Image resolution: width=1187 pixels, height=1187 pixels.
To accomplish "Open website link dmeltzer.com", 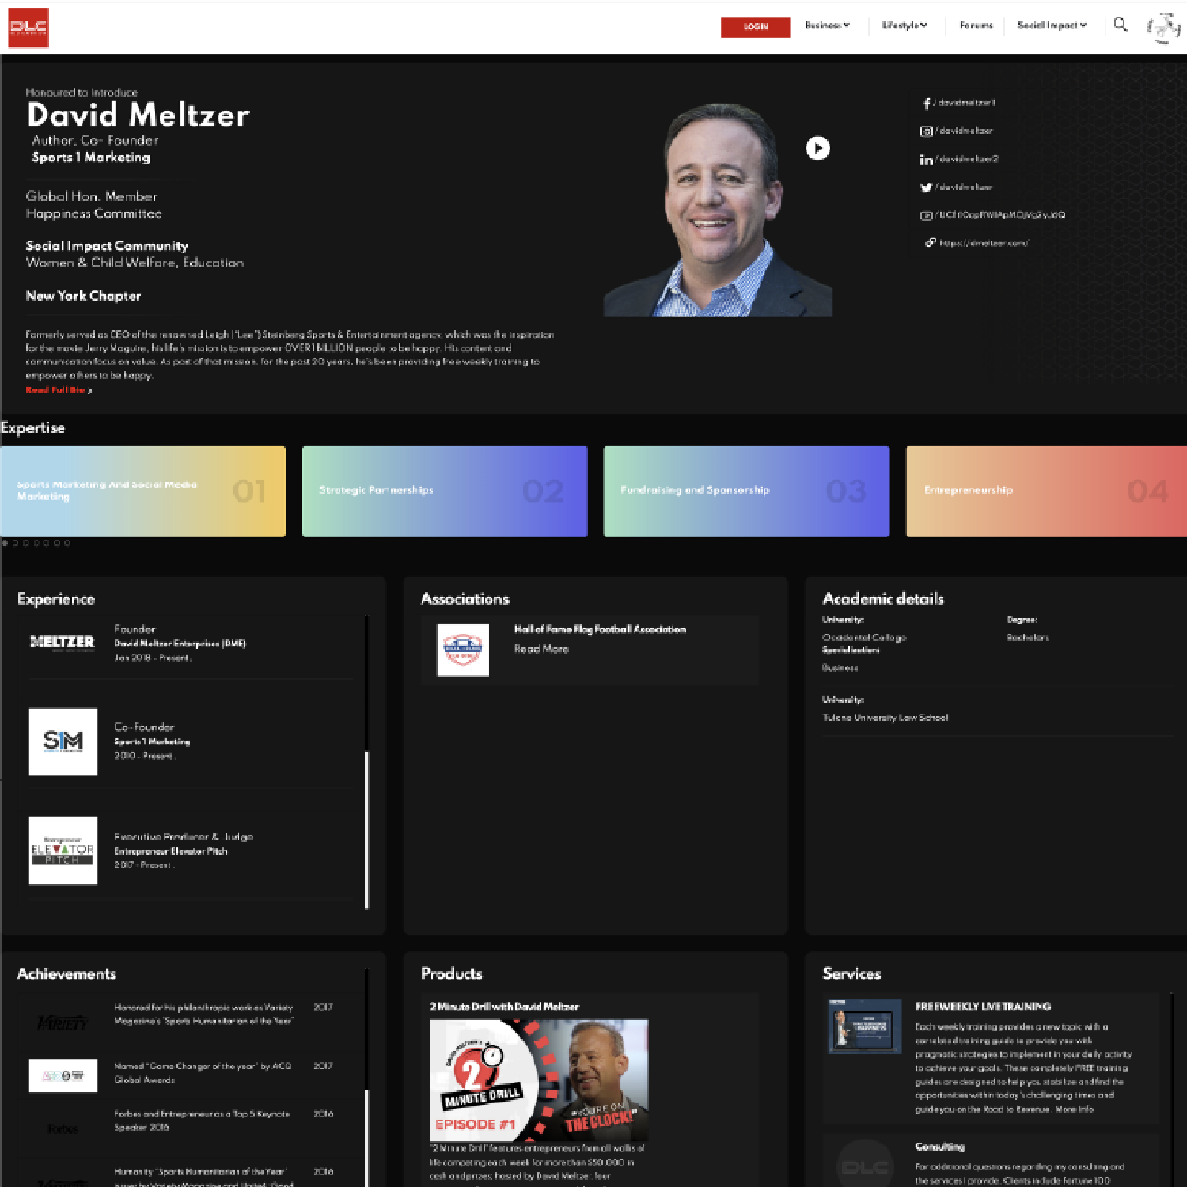I will click(x=977, y=243).
